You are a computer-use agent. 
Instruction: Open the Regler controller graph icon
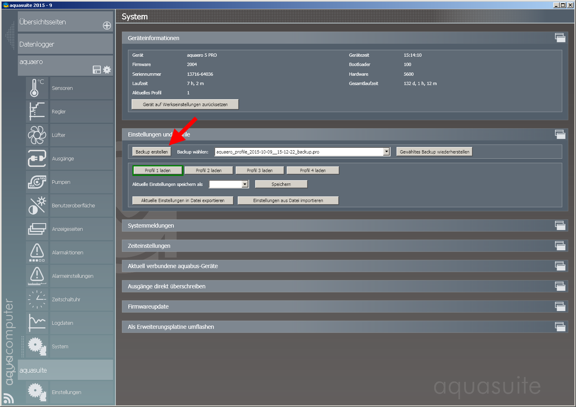pyautogui.click(x=37, y=111)
